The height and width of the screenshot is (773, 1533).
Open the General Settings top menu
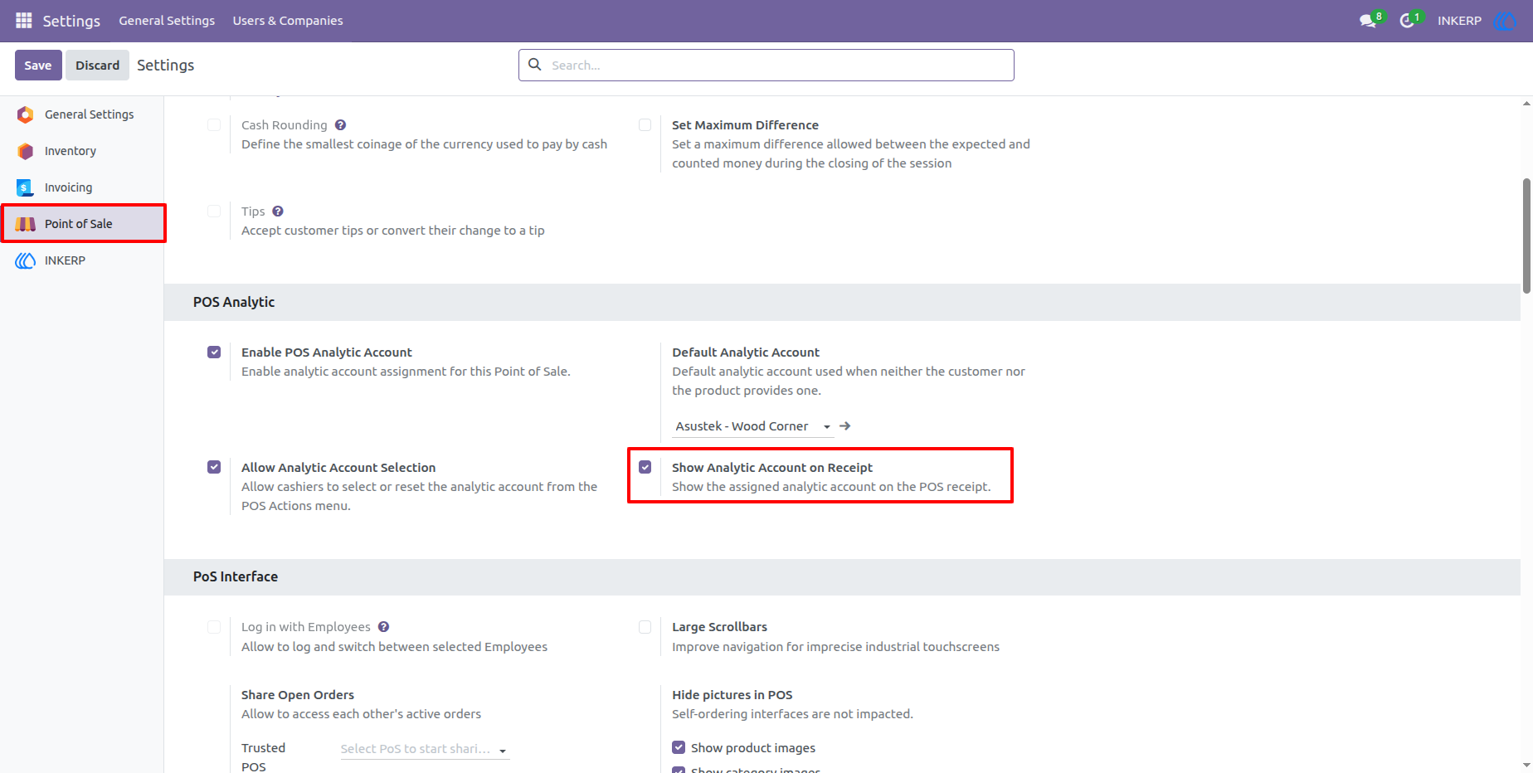click(x=167, y=21)
